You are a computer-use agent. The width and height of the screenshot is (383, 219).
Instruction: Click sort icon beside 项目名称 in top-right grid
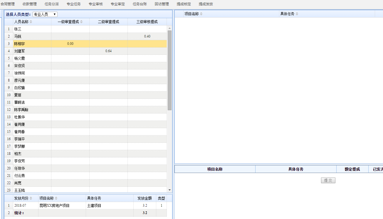point(201,14)
